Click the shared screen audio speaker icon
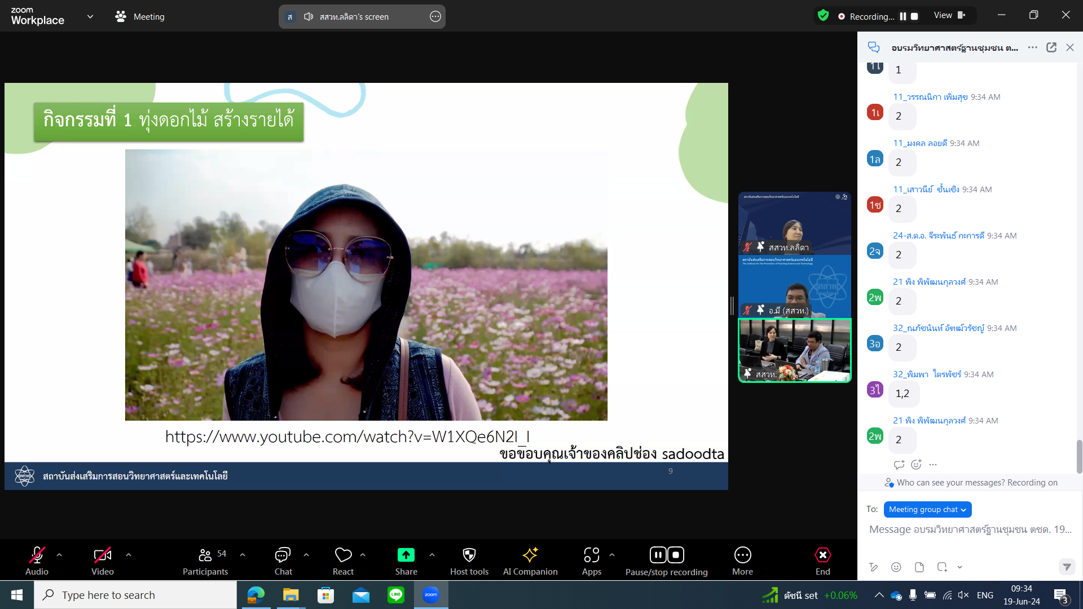1083x609 pixels. coord(309,16)
